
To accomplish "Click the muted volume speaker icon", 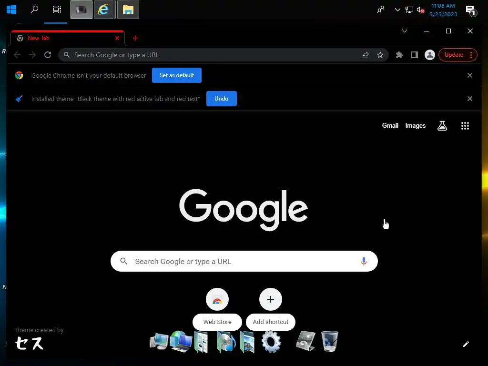I will (420, 10).
